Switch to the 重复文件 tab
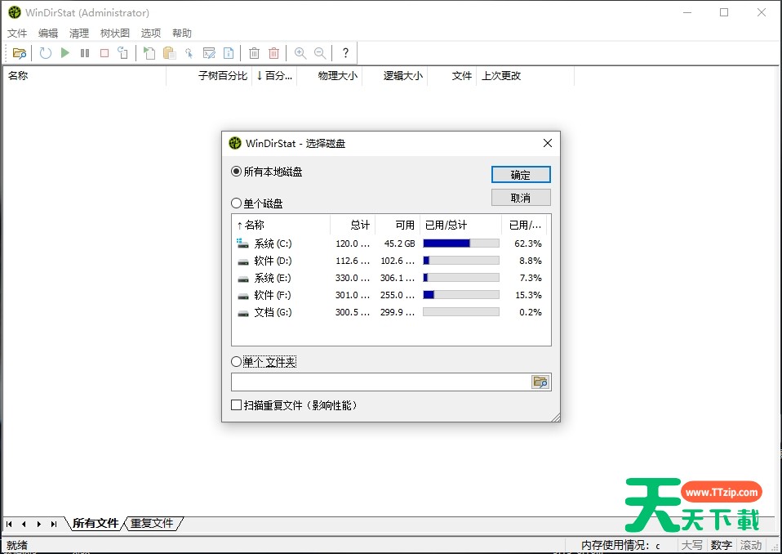The height and width of the screenshot is (554, 782). point(152,523)
